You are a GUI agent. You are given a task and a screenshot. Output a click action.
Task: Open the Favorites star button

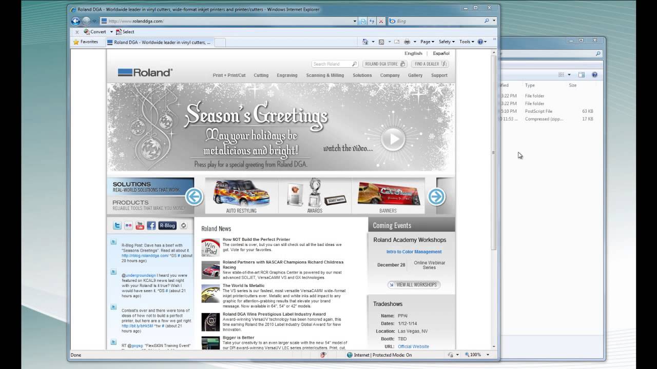pos(85,42)
